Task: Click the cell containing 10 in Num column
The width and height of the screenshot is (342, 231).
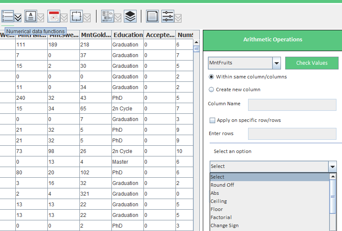Action: [185, 151]
